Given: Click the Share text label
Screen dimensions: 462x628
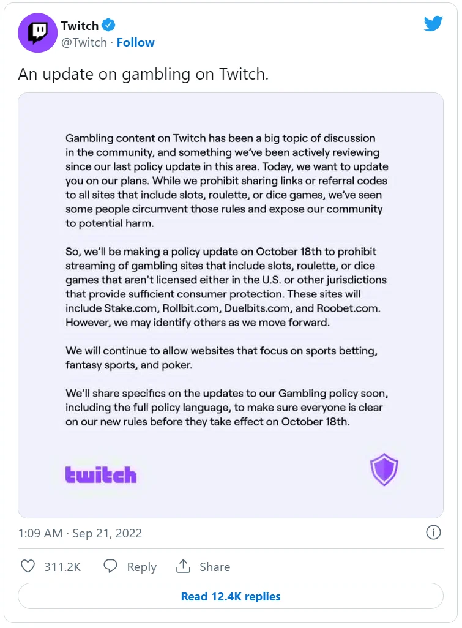Looking at the screenshot, I should coord(215,567).
